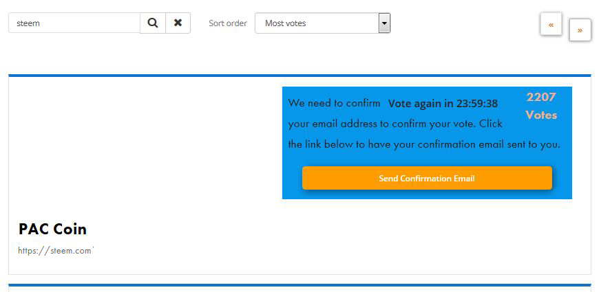This screenshot has width=601, height=292.
Task: Open the https://steem.com link
Action: (55, 251)
